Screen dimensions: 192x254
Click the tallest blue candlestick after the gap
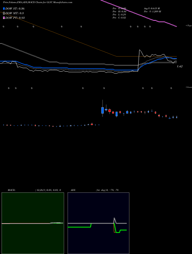pyautogui.click(x=103, y=110)
